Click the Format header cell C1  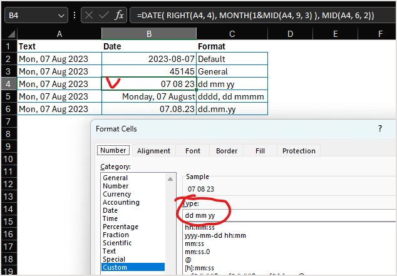232,46
